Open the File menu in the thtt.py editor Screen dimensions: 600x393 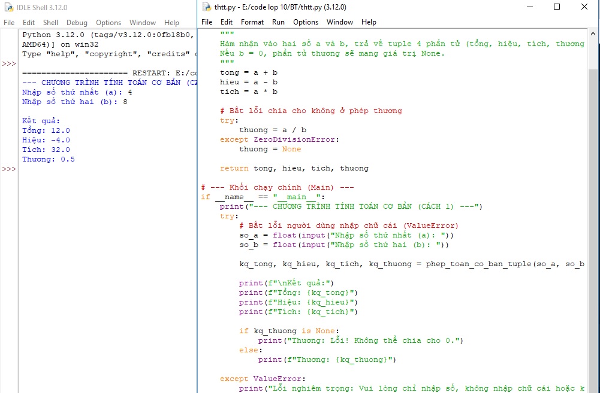click(x=206, y=22)
